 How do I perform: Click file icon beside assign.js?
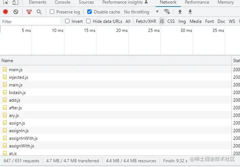click(x=5, y=123)
